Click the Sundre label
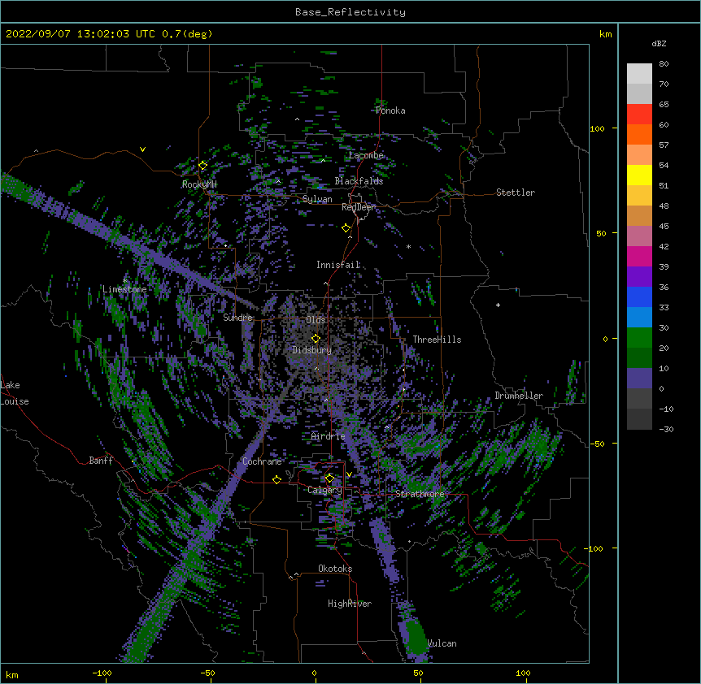 click(x=237, y=318)
